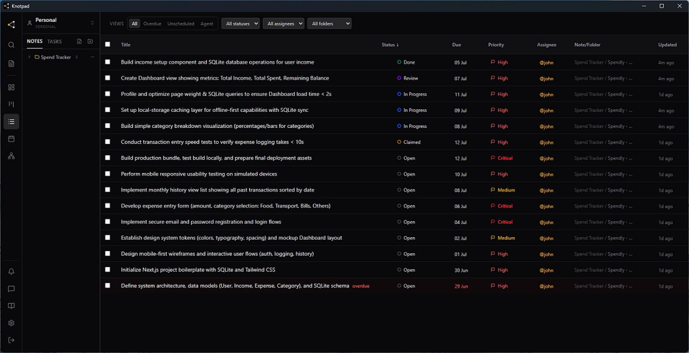Open notifications bell icon
Viewport: 689px width, 353px height.
[x=11, y=271]
